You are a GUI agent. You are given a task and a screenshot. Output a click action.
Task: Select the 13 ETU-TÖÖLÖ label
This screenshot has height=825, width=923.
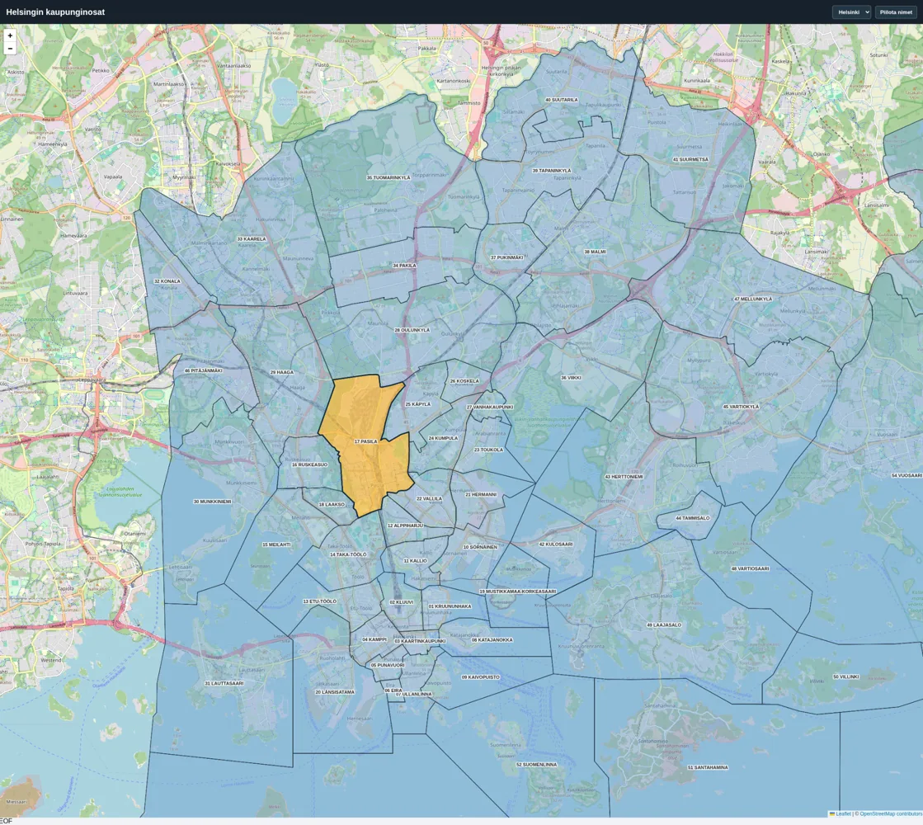point(320,601)
